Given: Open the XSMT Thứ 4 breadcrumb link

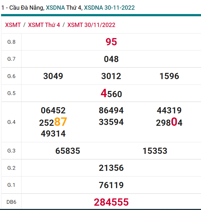Looking at the screenshot, I should coord(44,25).
